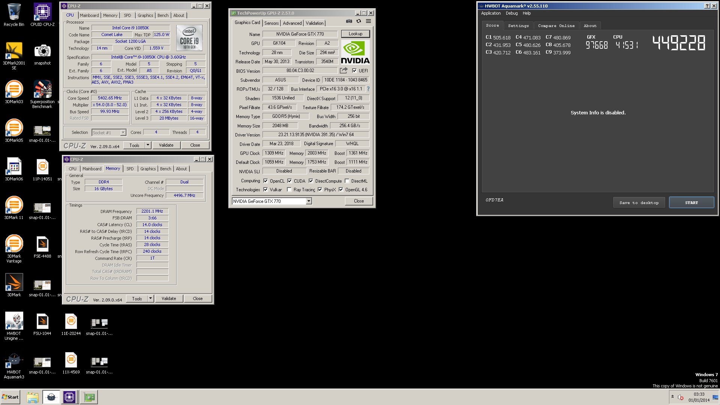Enable the Ray Tracing checkbox
Viewport: 720px width, 405px height.
(x=289, y=190)
